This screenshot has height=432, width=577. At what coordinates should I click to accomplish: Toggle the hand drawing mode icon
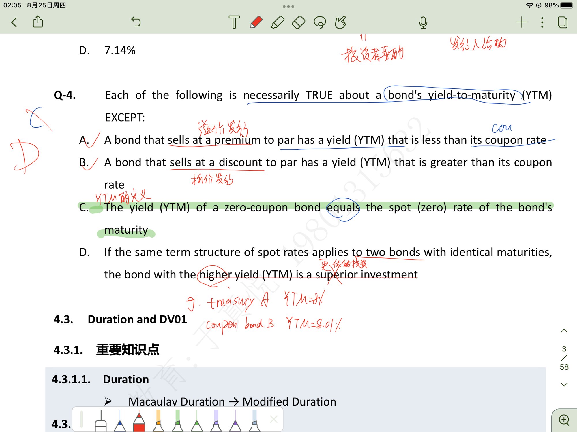[x=341, y=22]
